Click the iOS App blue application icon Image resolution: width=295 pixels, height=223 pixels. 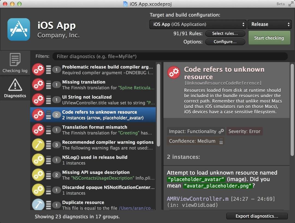coord(19,29)
